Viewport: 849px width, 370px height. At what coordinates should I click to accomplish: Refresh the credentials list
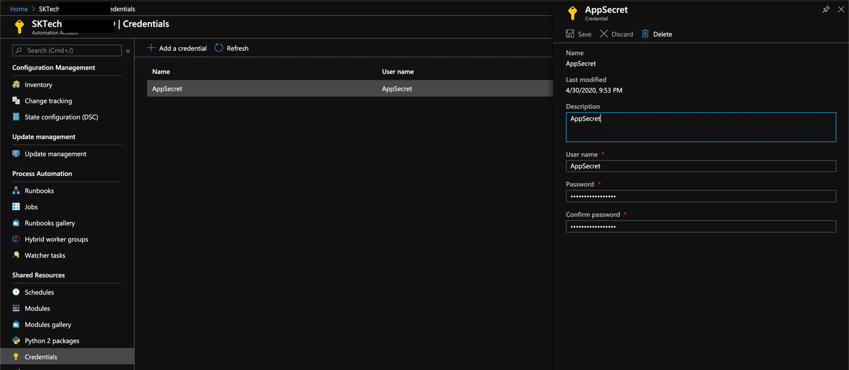click(x=231, y=48)
